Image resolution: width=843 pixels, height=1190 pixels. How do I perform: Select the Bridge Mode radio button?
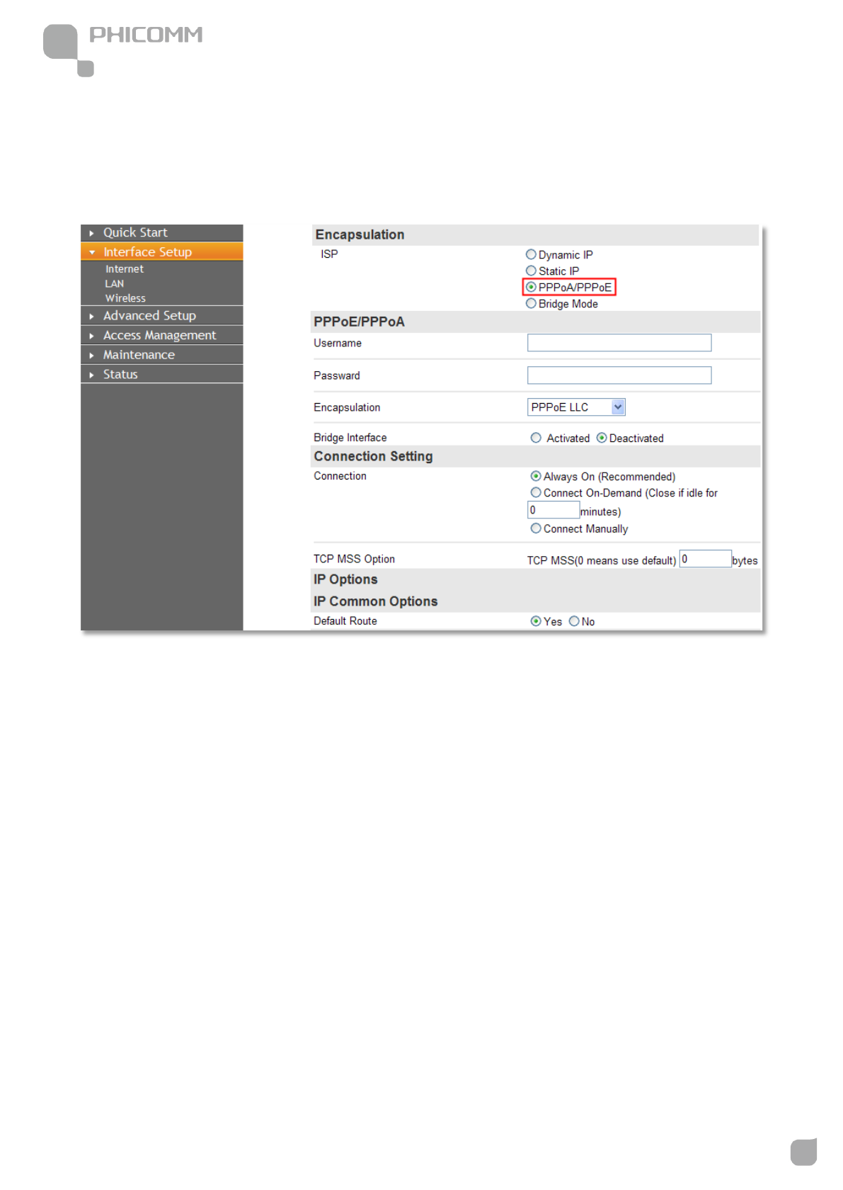pyautogui.click(x=531, y=303)
